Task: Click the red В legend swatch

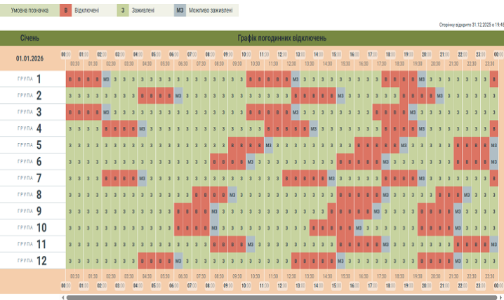Action: (66, 11)
